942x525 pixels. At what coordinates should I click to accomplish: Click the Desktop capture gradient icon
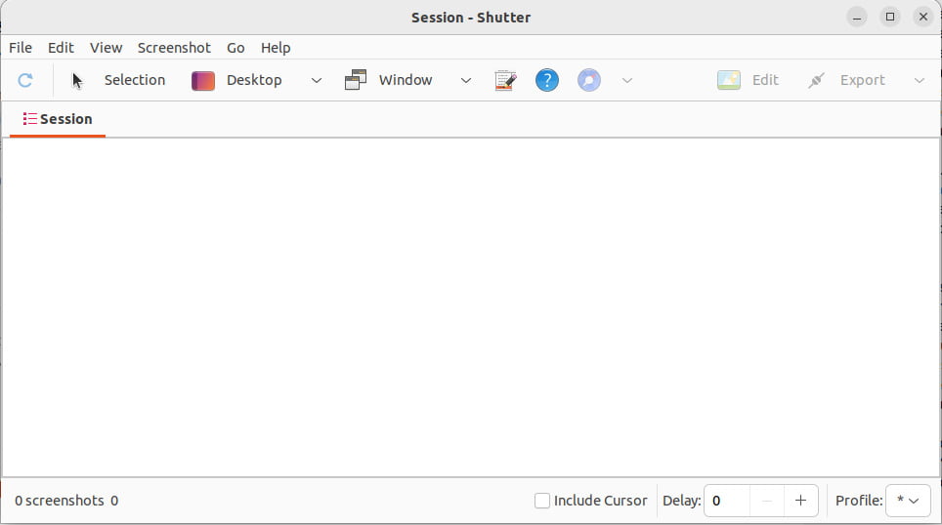[203, 80]
